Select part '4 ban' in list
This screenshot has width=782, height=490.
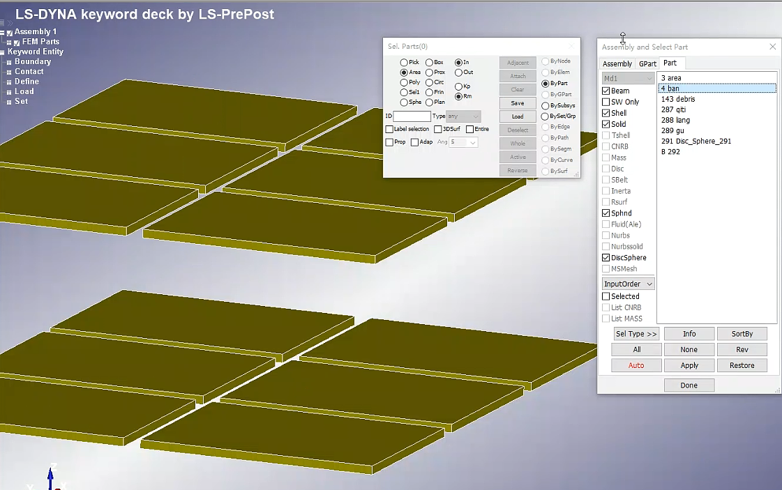point(717,89)
